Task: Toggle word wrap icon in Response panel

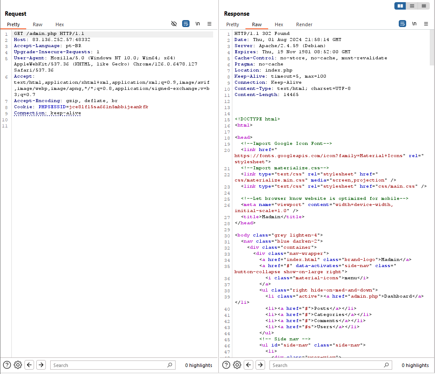Action: click(402, 24)
